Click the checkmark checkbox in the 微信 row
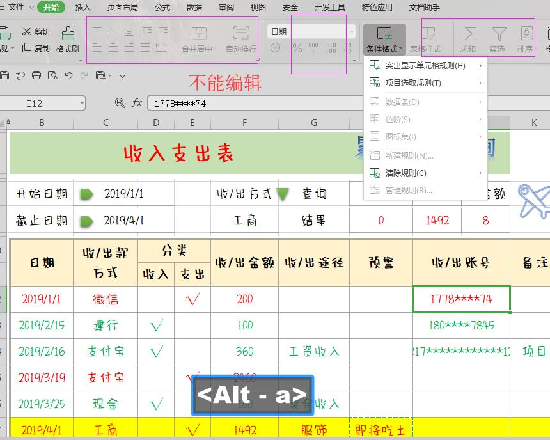 pyautogui.click(x=192, y=299)
